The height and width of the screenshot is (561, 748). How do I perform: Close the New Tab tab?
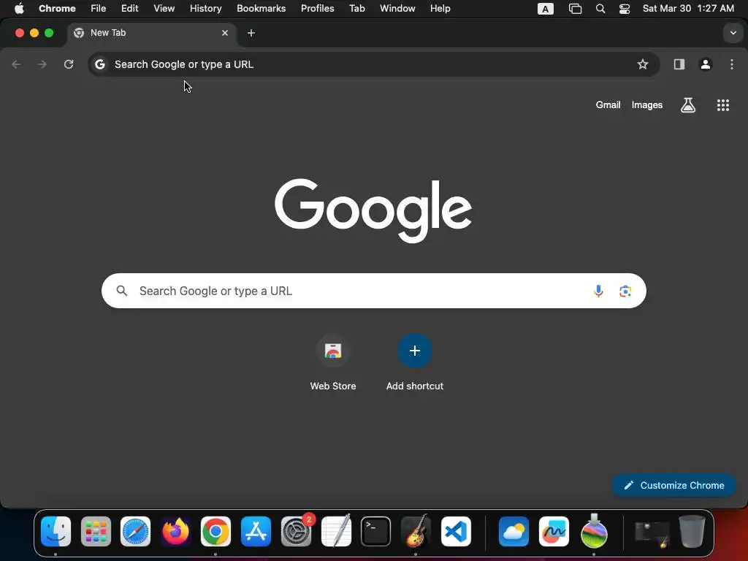point(225,33)
